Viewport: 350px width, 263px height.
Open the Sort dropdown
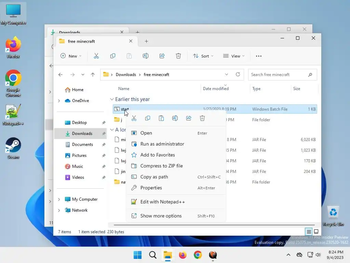(x=203, y=56)
